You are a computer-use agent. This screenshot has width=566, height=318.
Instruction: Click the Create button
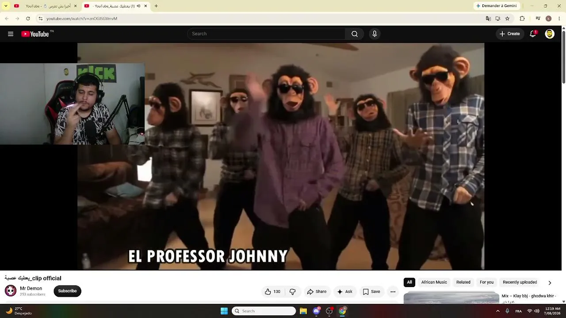tap(510, 34)
